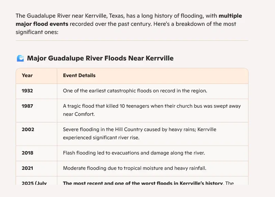Click the Major Guadalupe River Floods heading
The width and height of the screenshot is (275, 197).
click(100, 58)
